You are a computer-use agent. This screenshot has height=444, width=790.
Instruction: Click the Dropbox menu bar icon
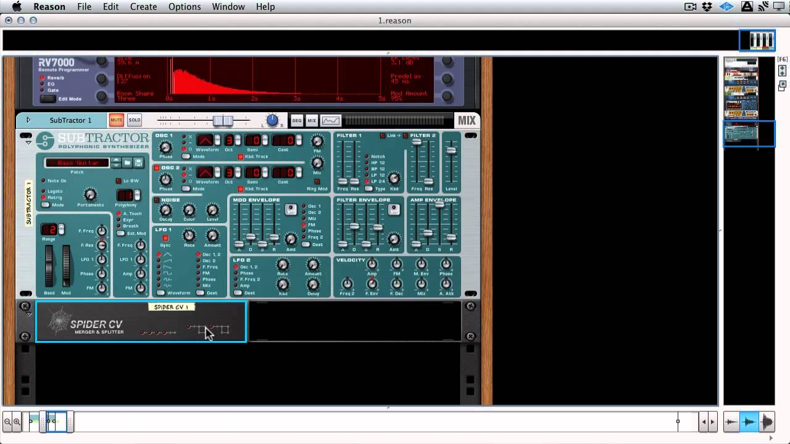tap(708, 7)
